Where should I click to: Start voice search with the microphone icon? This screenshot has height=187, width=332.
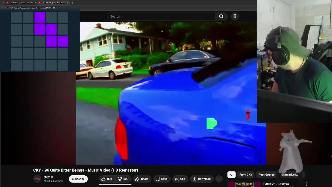pos(235,16)
